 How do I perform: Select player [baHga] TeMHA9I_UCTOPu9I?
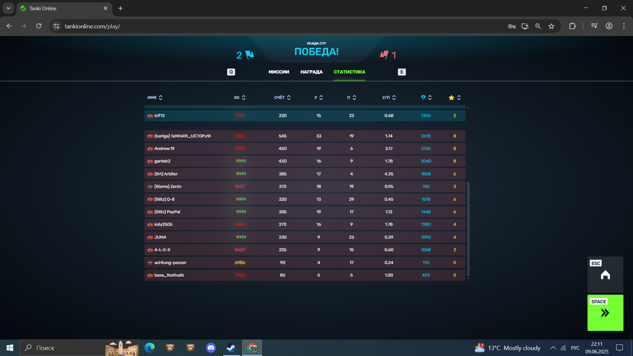305,136
